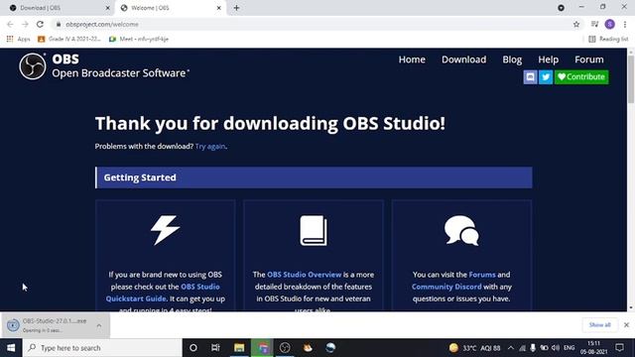Open the speaker volume tray icon
This screenshot has height=357, width=635.
(556, 348)
